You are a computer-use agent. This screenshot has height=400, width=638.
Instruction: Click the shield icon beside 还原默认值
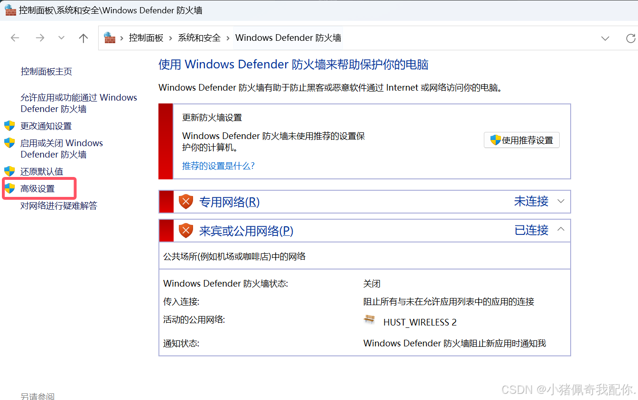(x=10, y=171)
